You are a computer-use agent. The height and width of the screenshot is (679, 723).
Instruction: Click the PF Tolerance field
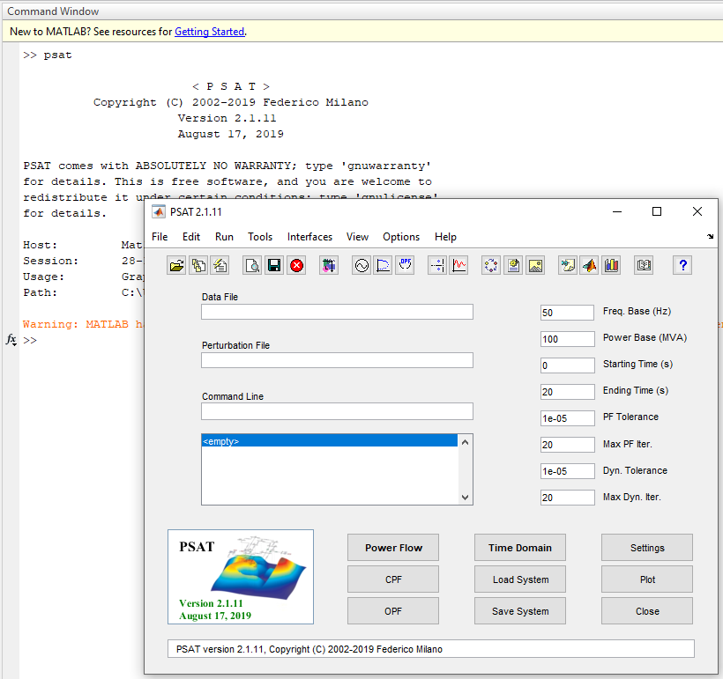tap(567, 418)
